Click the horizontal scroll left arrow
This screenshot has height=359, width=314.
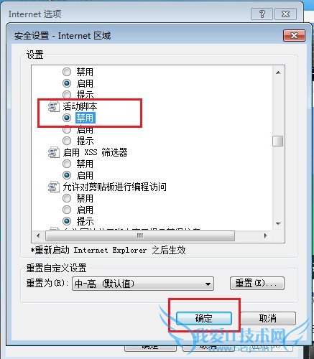[38, 236]
